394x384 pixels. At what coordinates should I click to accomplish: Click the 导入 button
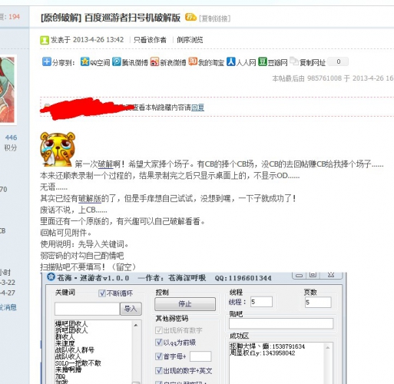click(131, 309)
